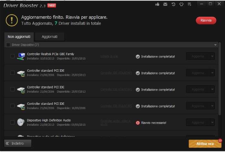This screenshot has width=225, height=152.
Task: Click the Riavvio necessario! status text
Action: pyautogui.click(x=154, y=123)
